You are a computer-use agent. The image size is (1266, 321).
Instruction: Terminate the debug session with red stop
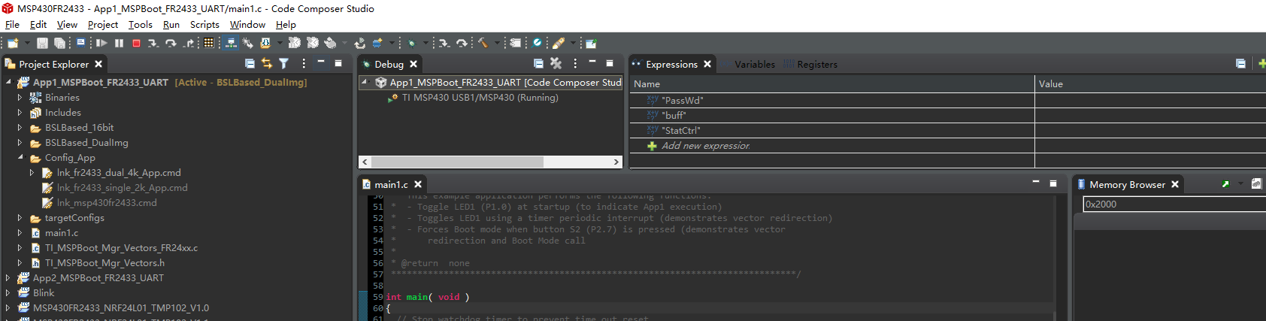pyautogui.click(x=136, y=43)
